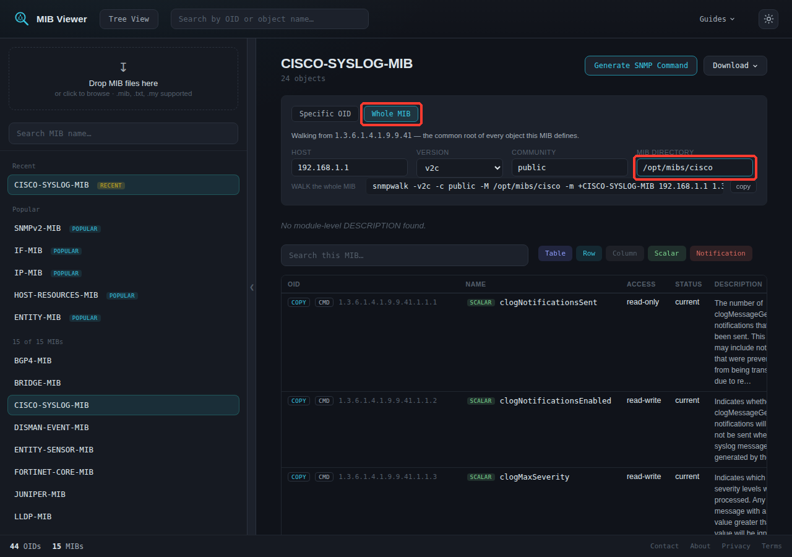
Task: Click CMD for clogMaxSeverity row
Action: pos(324,477)
